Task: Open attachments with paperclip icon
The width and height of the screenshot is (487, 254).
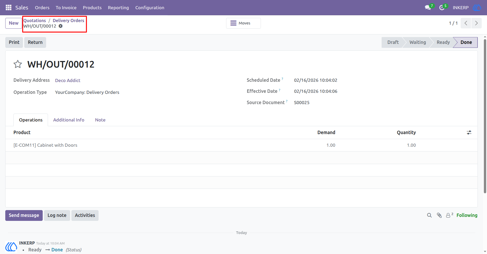Action: coord(439,215)
